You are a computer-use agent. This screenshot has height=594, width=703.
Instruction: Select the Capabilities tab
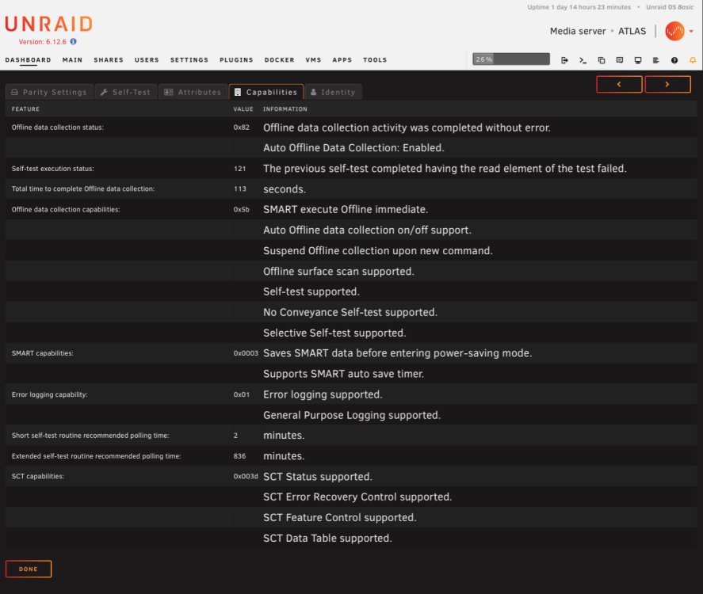click(x=266, y=92)
